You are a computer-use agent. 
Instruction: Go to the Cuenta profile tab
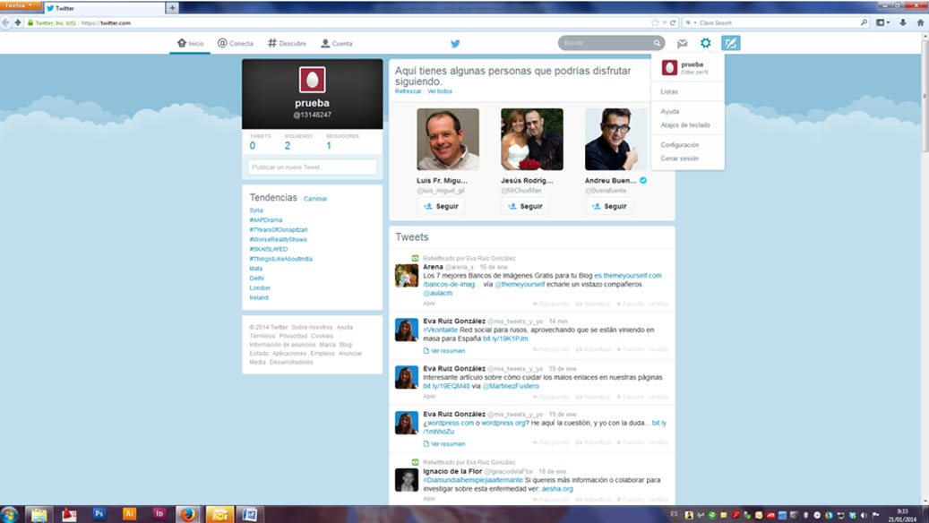pyautogui.click(x=336, y=43)
